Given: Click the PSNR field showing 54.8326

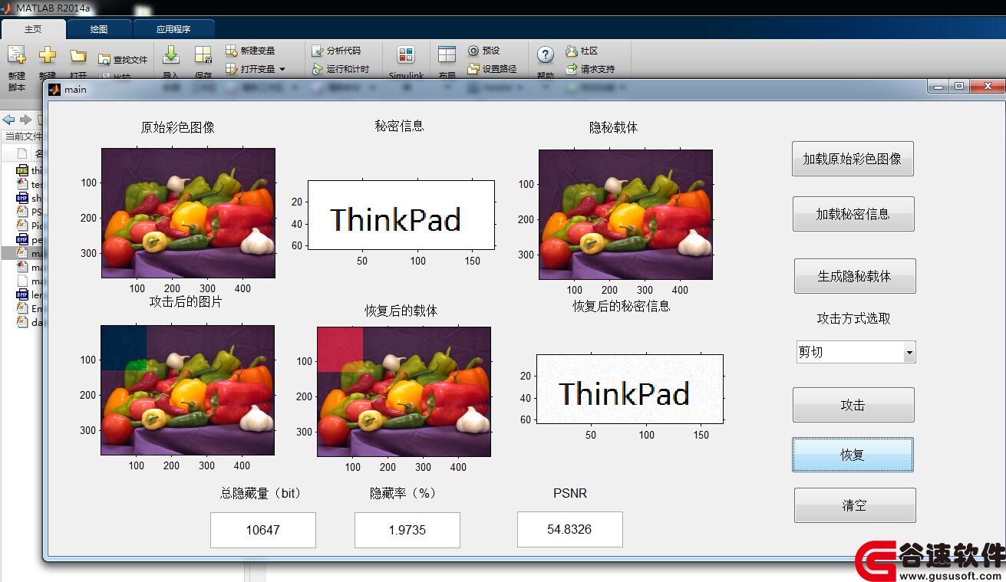Looking at the screenshot, I should pyautogui.click(x=570, y=529).
